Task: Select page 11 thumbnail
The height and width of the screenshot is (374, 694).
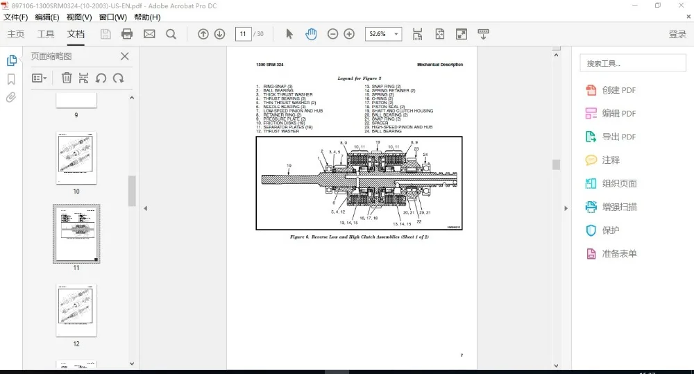Action: click(76, 234)
